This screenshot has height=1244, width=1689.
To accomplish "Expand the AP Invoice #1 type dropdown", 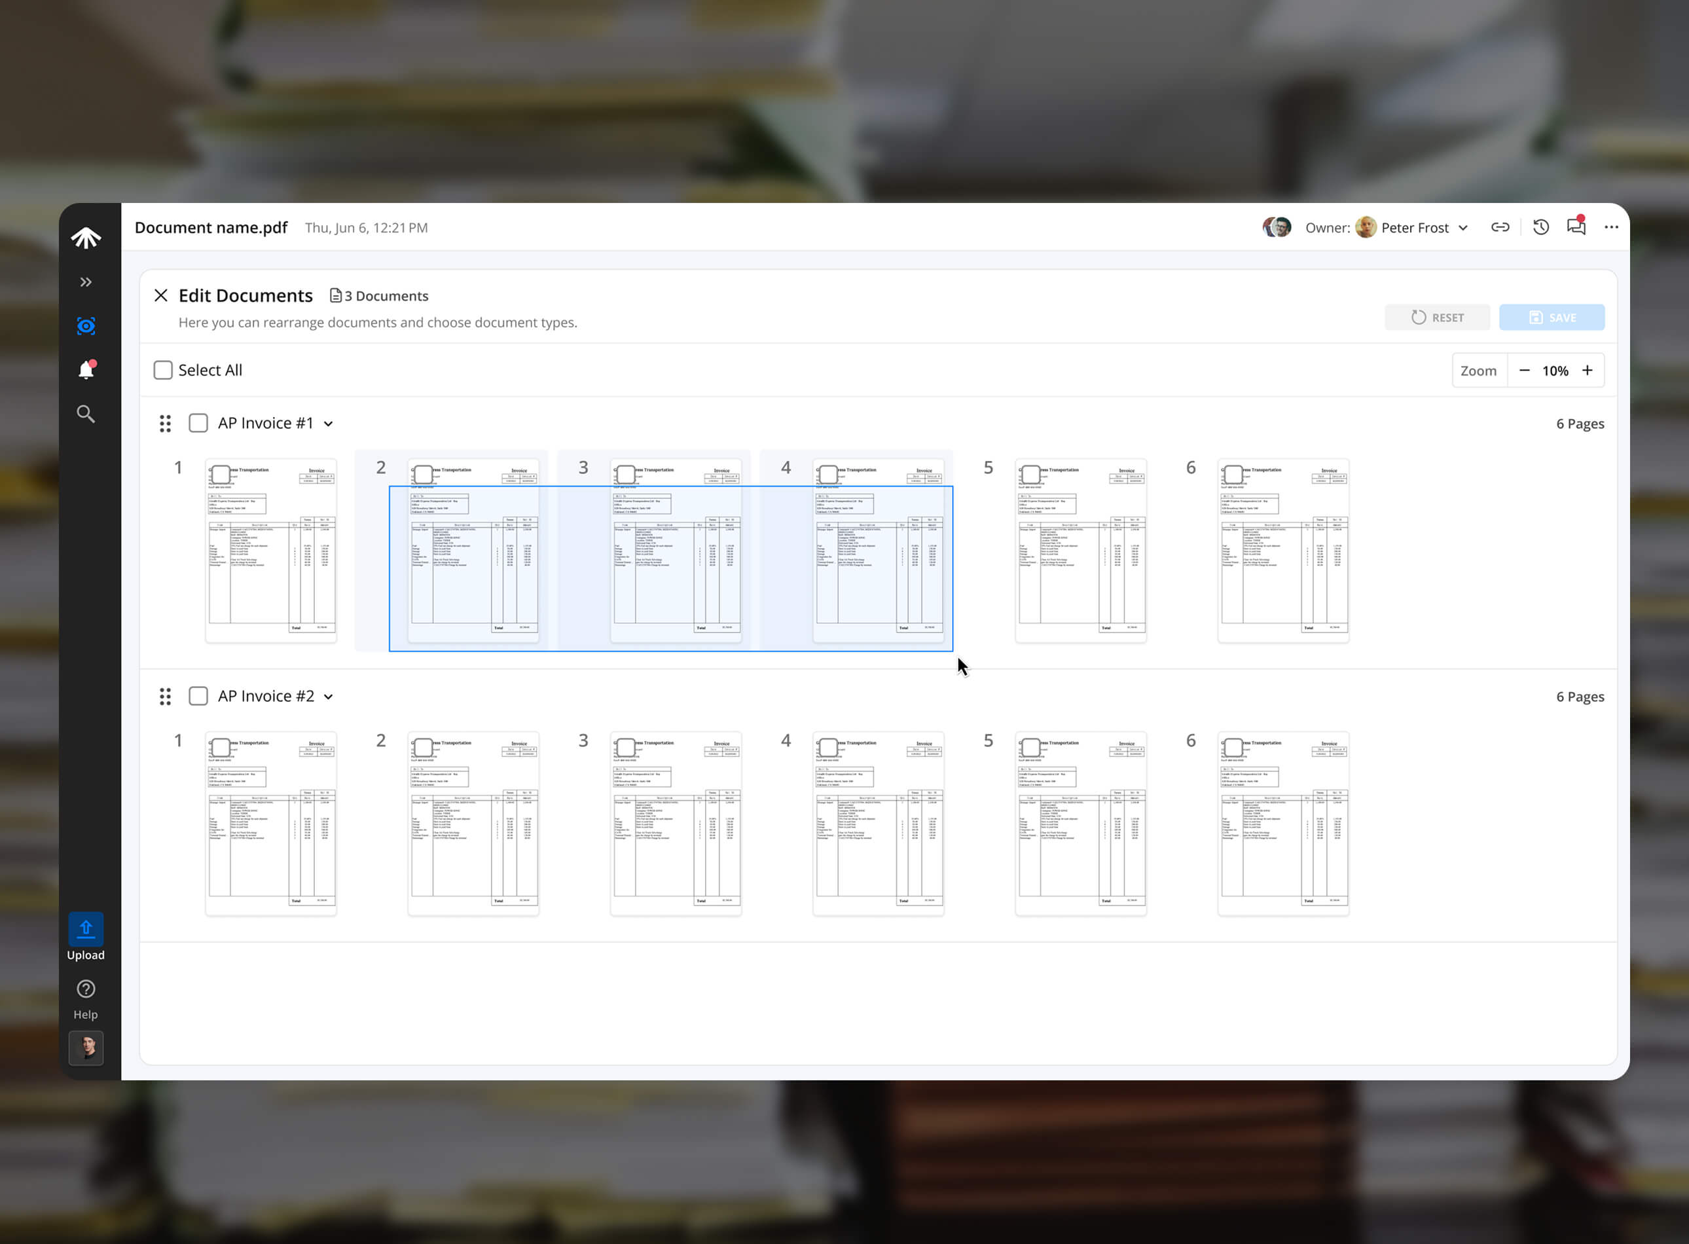I will 329,424.
